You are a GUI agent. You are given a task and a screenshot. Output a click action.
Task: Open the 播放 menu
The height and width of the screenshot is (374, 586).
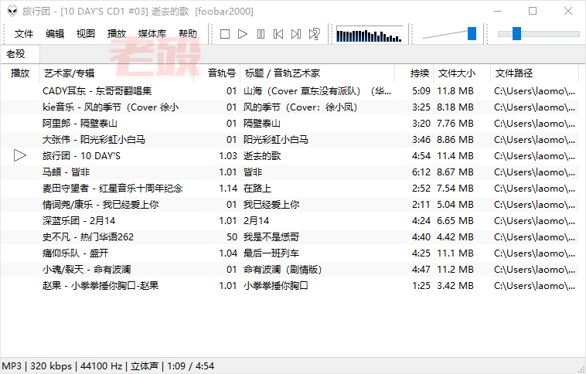click(117, 34)
